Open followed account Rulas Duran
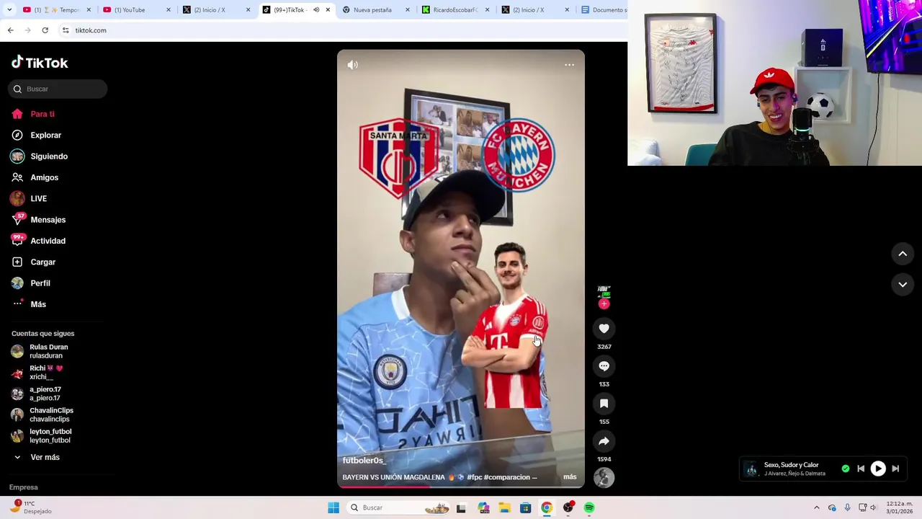The height and width of the screenshot is (519, 922). point(40,351)
